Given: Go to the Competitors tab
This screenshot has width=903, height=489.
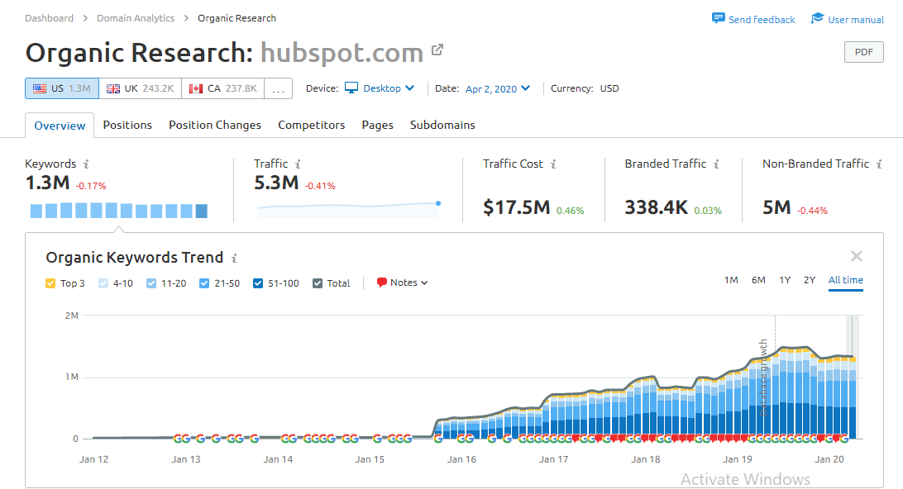Looking at the screenshot, I should click(x=312, y=125).
